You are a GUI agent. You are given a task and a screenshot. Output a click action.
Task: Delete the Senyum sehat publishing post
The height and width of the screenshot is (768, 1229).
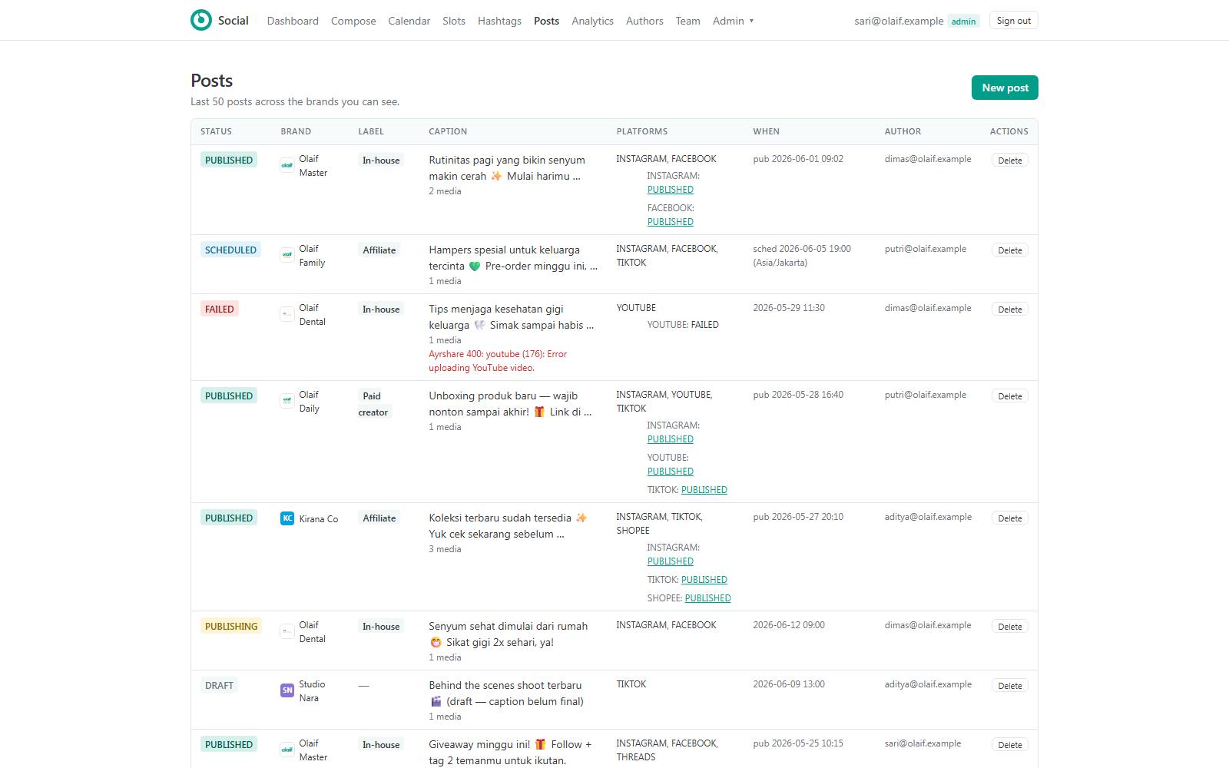[1010, 627]
